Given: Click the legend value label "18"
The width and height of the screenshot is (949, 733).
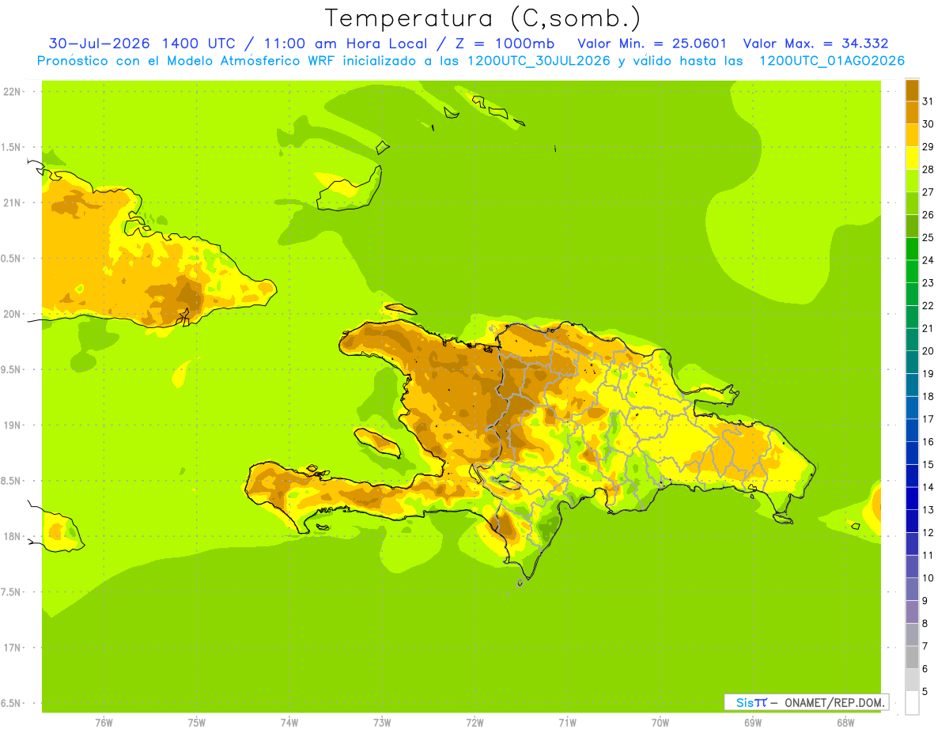Looking at the screenshot, I should 928,396.
